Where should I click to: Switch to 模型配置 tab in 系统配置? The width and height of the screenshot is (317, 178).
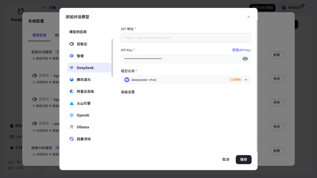[x=39, y=35]
